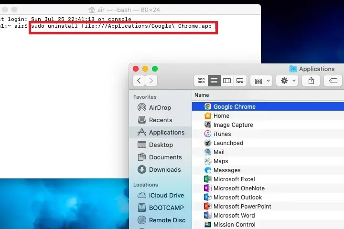Open AirDrop in Finder sidebar
This screenshot has height=229, width=344.
160,108
